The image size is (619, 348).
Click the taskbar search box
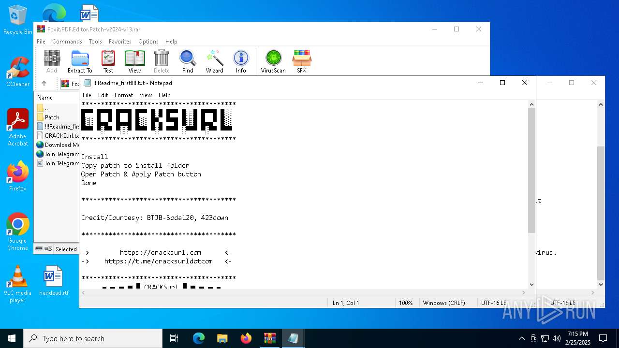(93, 338)
